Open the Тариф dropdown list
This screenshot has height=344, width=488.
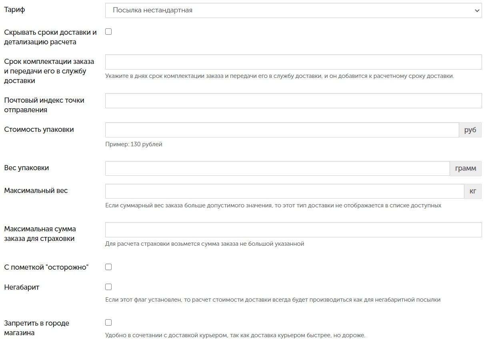pyautogui.click(x=293, y=10)
